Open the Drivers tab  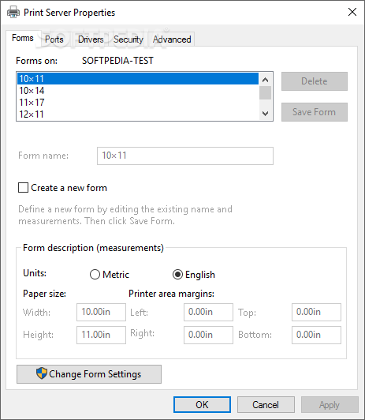click(91, 39)
